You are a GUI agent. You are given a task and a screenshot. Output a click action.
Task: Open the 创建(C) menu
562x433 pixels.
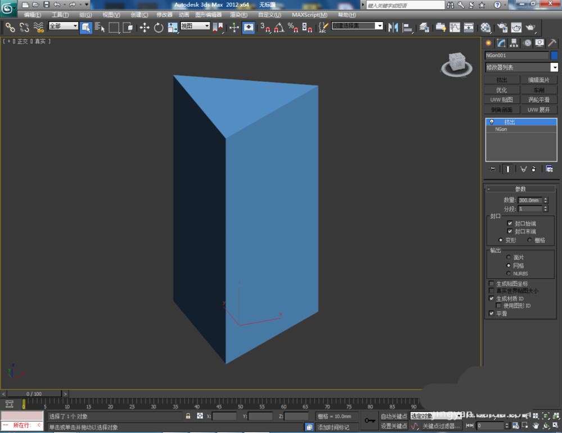click(139, 15)
